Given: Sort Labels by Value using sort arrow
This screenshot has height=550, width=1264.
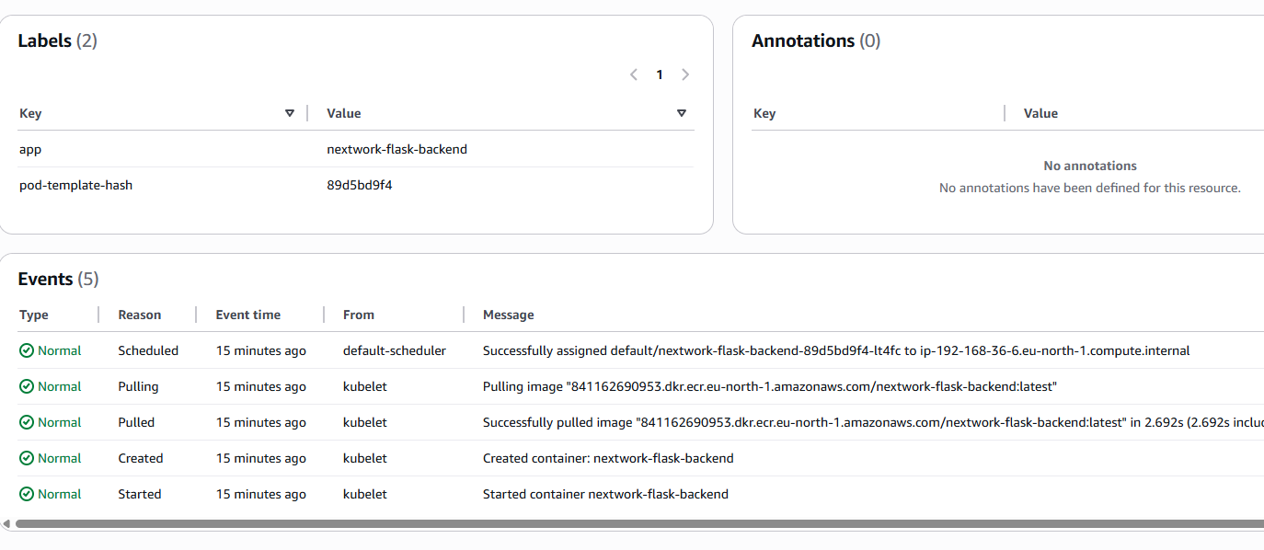Looking at the screenshot, I should 682,113.
